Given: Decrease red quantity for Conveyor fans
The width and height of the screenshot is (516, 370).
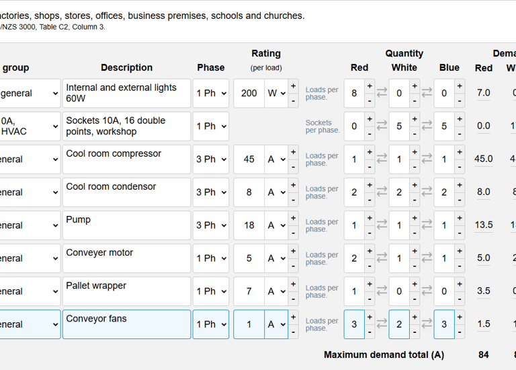Looking at the screenshot, I should coord(370,331).
